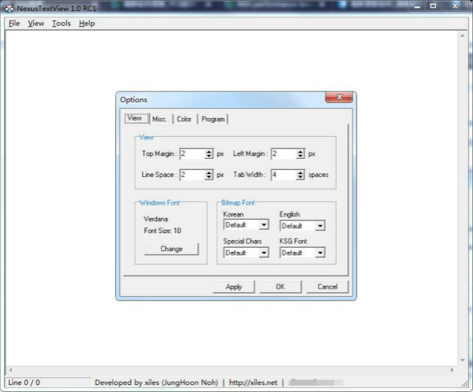The width and height of the screenshot is (473, 392).
Task: Decrease Tab Width using the down arrow
Action: click(x=300, y=177)
